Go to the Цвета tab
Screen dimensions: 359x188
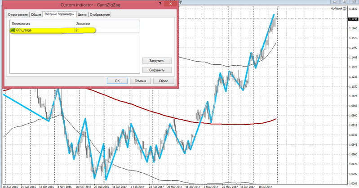[x=82, y=14]
